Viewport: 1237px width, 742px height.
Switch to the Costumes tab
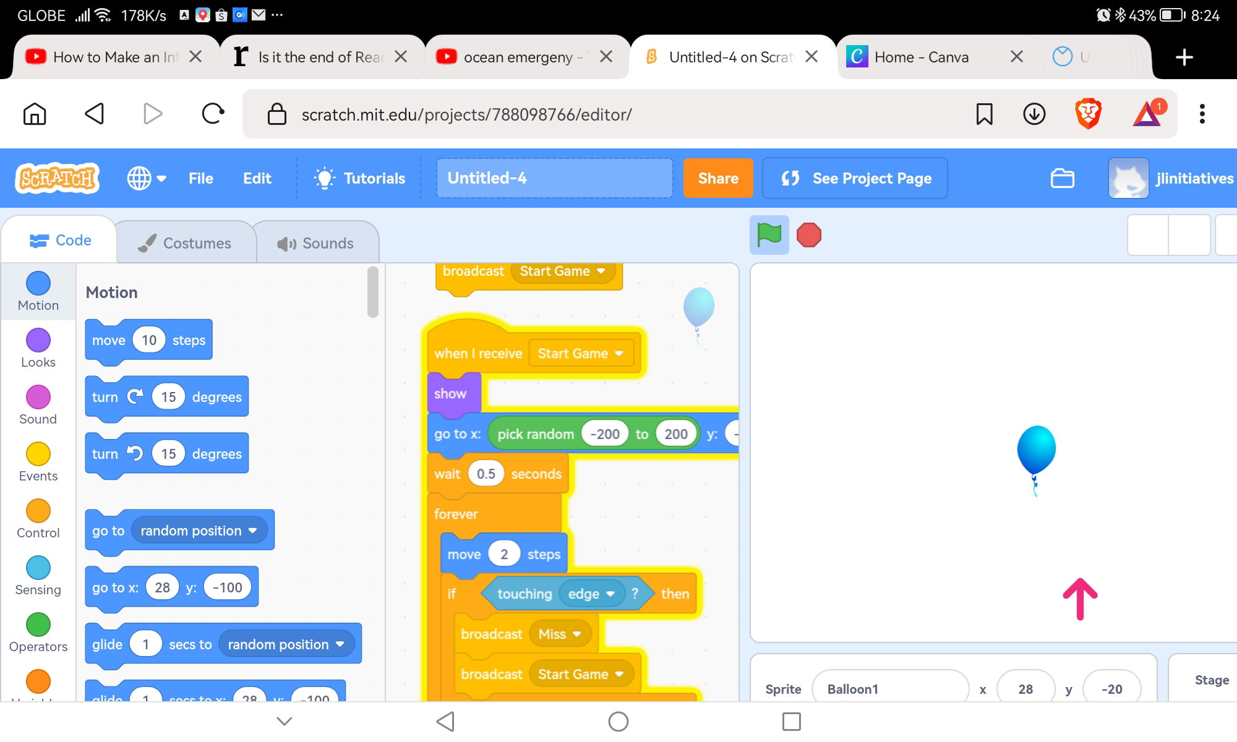click(185, 243)
